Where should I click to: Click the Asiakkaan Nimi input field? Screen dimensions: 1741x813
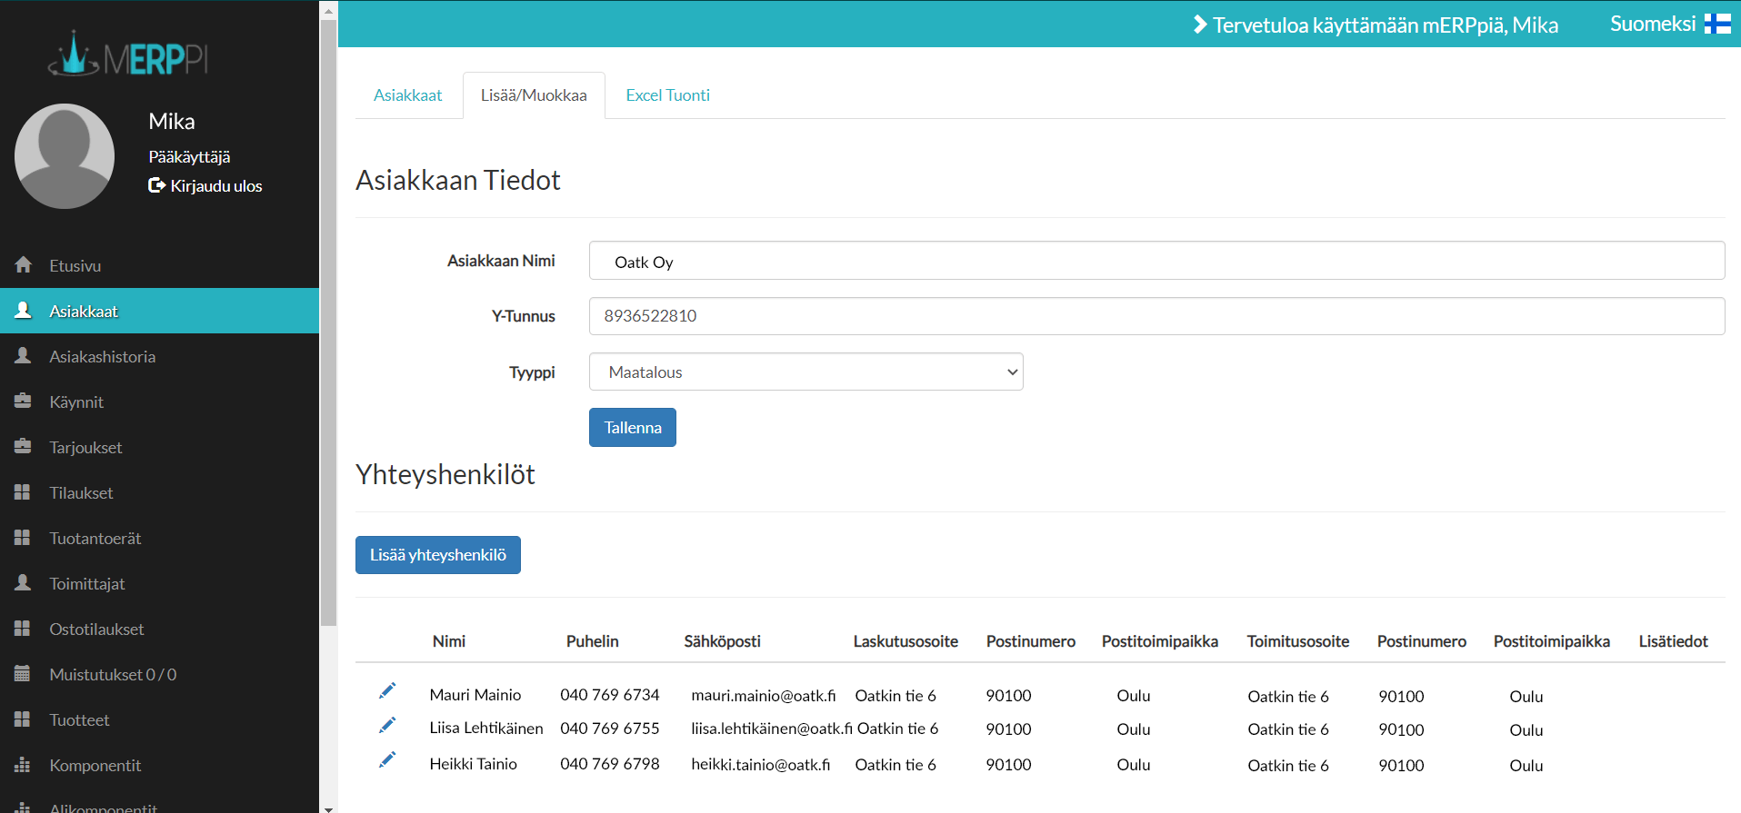click(x=1156, y=261)
